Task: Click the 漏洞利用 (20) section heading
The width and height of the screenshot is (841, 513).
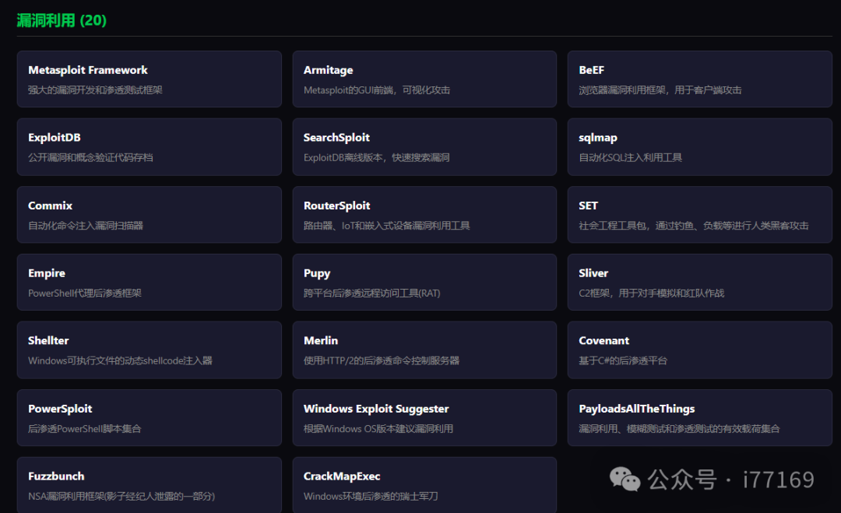Action: coord(62,20)
